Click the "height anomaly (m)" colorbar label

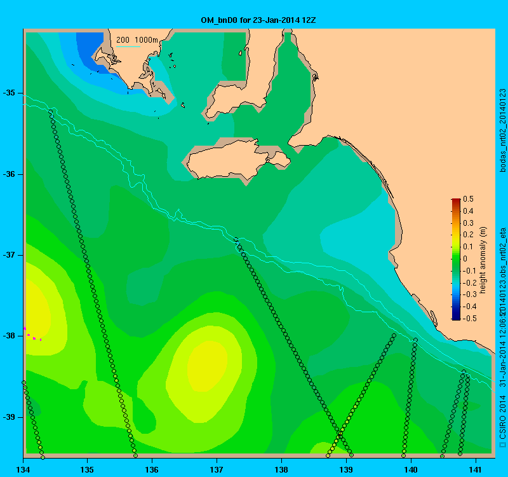(483, 260)
